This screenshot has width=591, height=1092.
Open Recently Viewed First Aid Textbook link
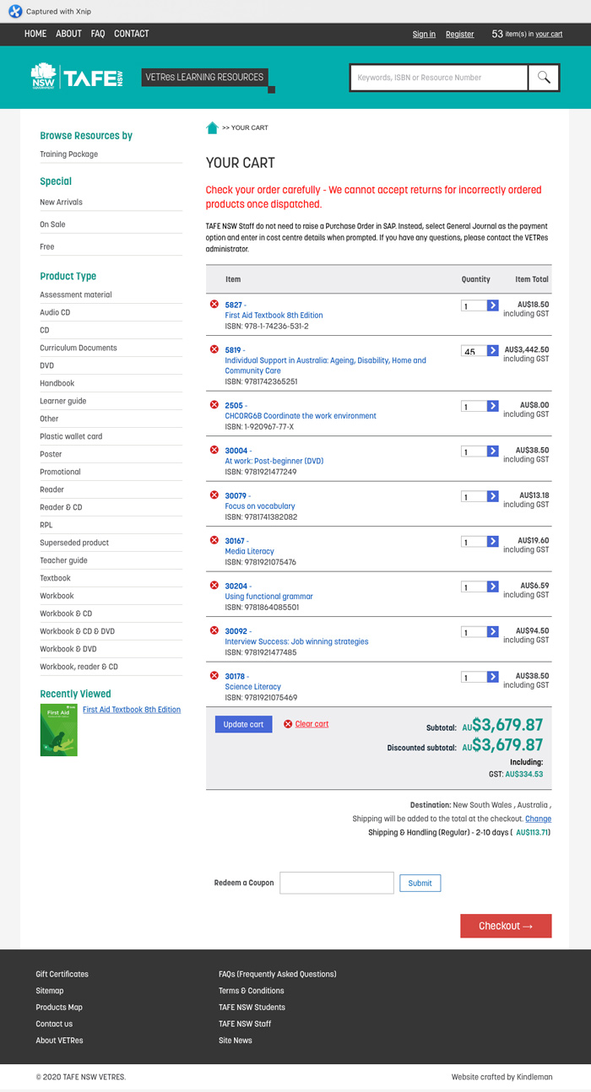[132, 710]
